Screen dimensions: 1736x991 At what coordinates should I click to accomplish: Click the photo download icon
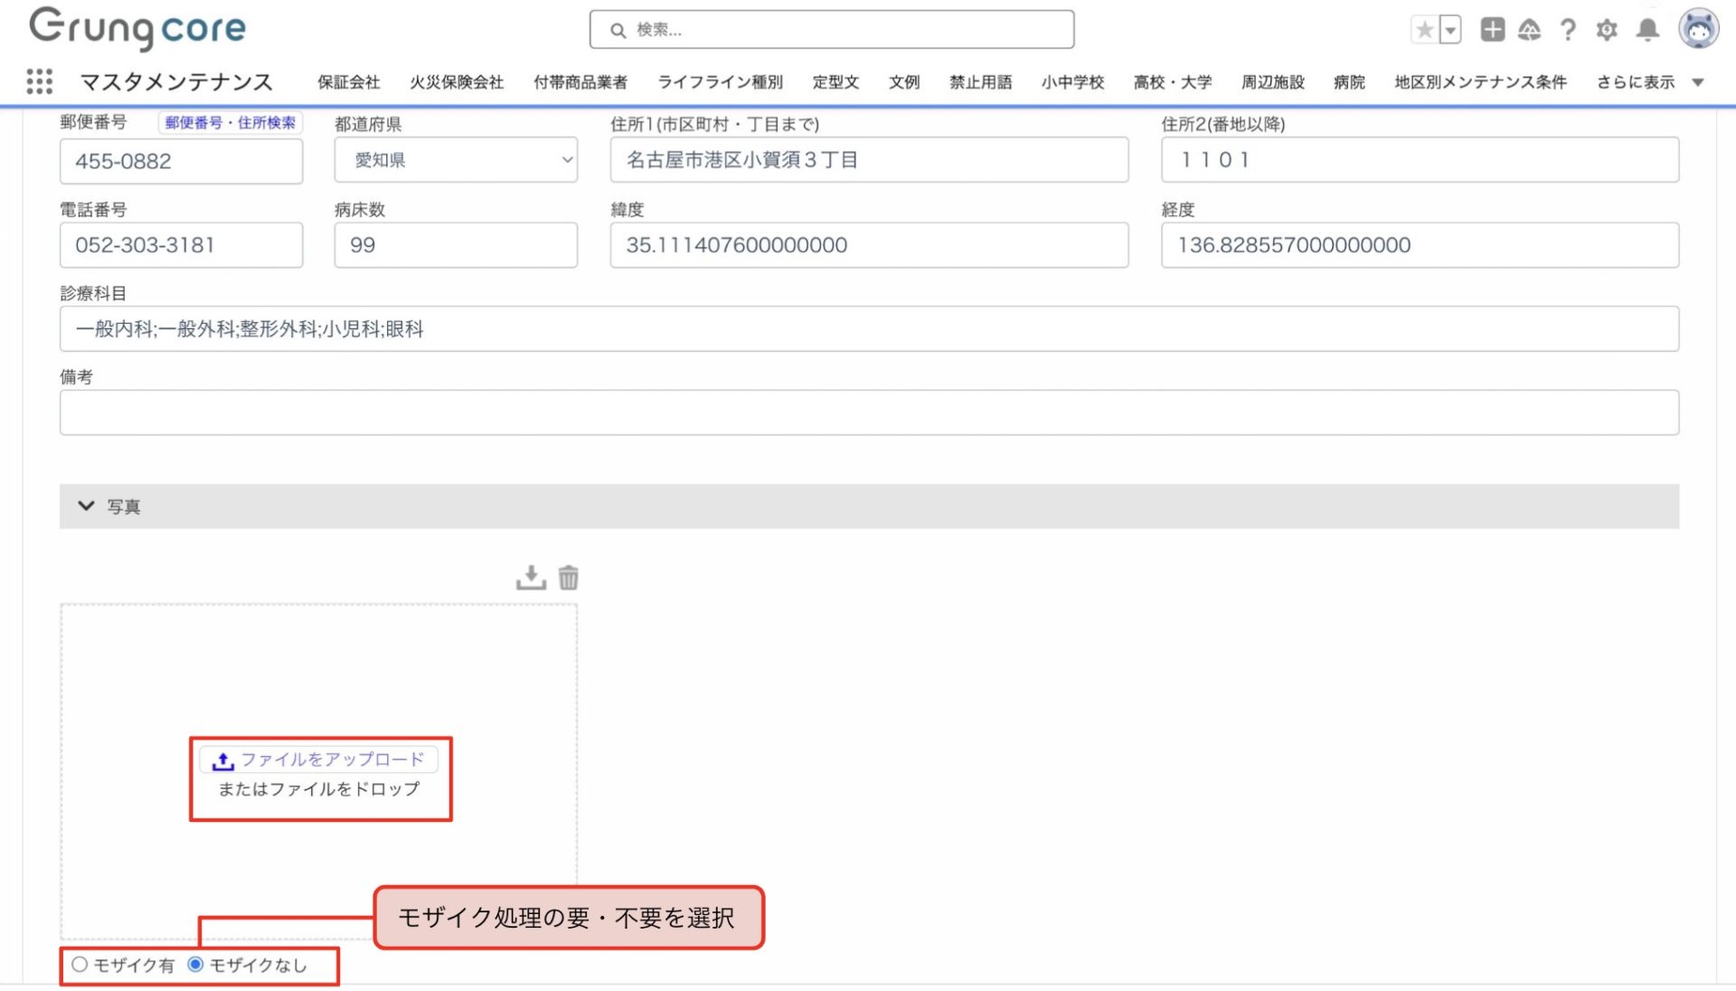click(531, 578)
